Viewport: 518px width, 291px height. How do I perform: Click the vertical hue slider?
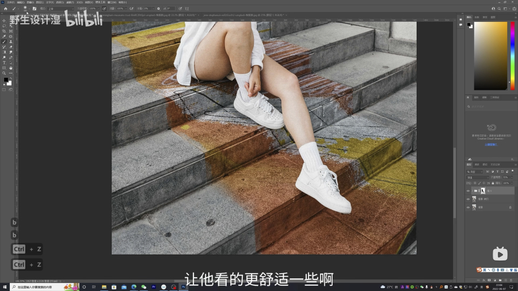click(512, 56)
